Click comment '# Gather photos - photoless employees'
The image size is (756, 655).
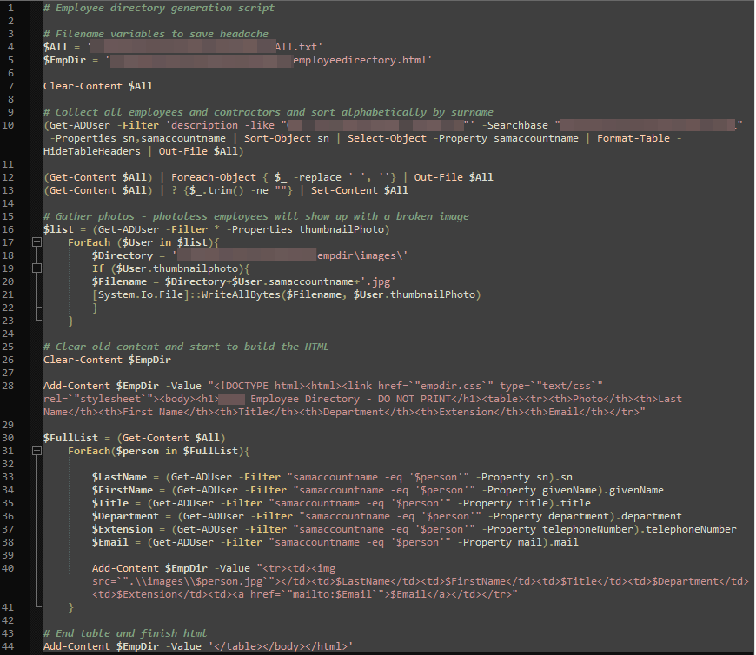(x=256, y=216)
